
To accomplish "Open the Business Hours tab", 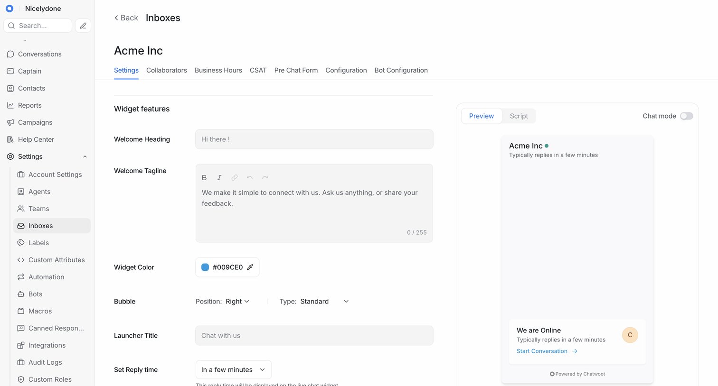I will (x=218, y=70).
